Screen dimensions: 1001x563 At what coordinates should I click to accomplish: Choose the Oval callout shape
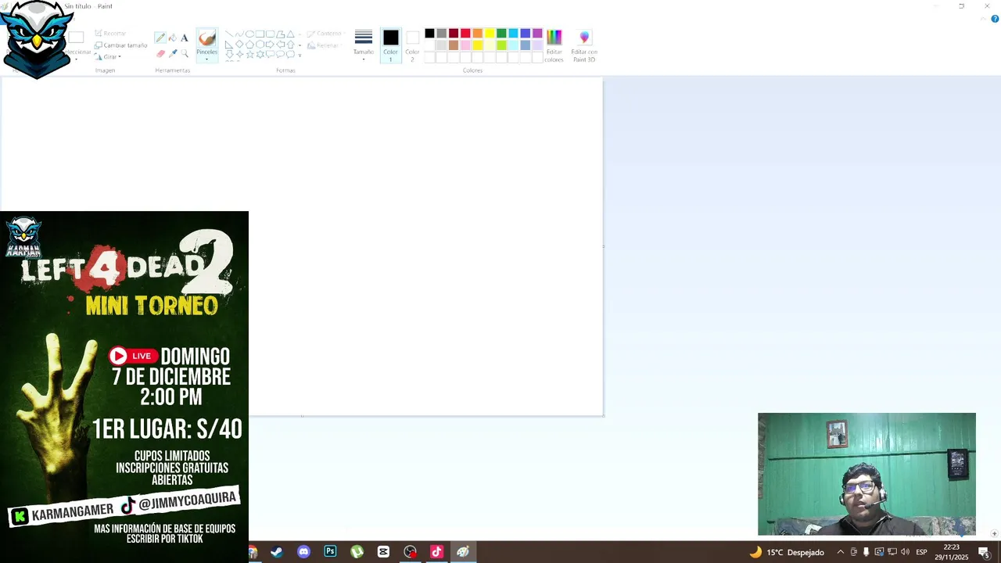[280, 55]
